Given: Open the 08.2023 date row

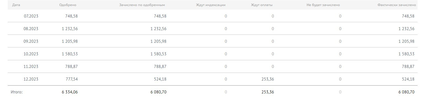Looking at the screenshot, I should (212, 28).
